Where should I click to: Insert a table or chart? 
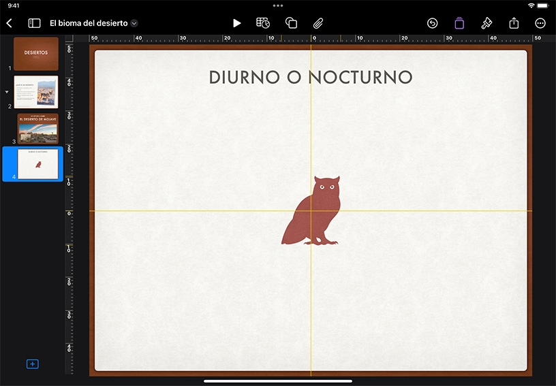tap(263, 23)
